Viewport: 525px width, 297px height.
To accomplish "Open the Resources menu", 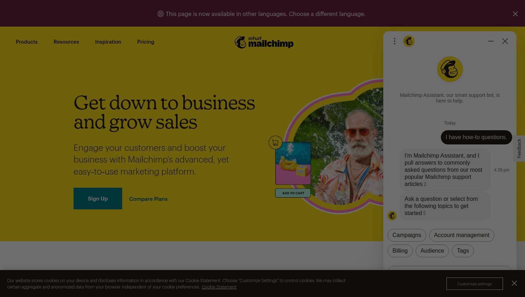I will 66,42.
